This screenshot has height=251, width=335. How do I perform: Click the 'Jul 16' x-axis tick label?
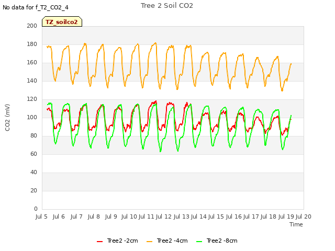tap(234, 216)
